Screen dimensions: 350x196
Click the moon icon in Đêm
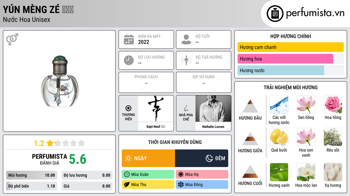pyautogui.click(x=209, y=158)
